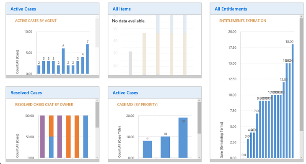306x164 pixels.
Task: Select the bar labeled 10 in Case Mix chart
Action: click(x=165, y=147)
